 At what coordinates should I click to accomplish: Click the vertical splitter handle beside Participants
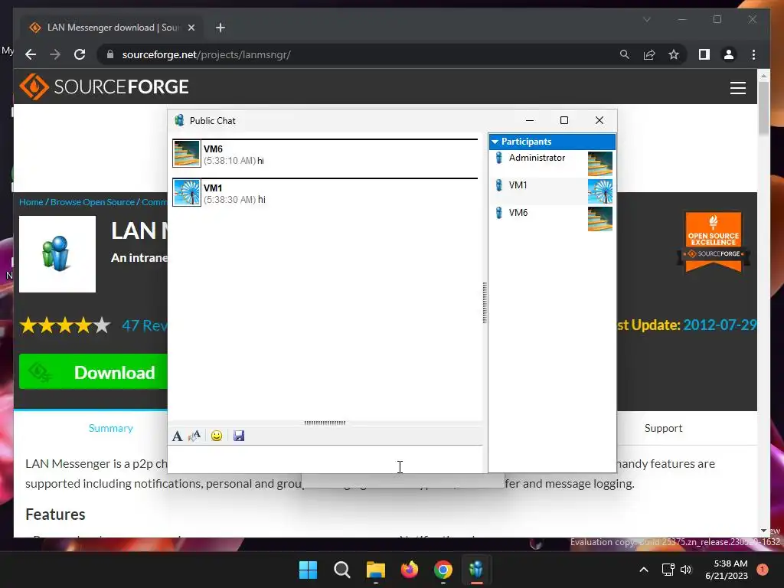485,302
